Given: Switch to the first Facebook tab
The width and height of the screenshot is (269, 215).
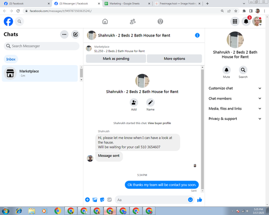Looking at the screenshot, I should [27, 4].
